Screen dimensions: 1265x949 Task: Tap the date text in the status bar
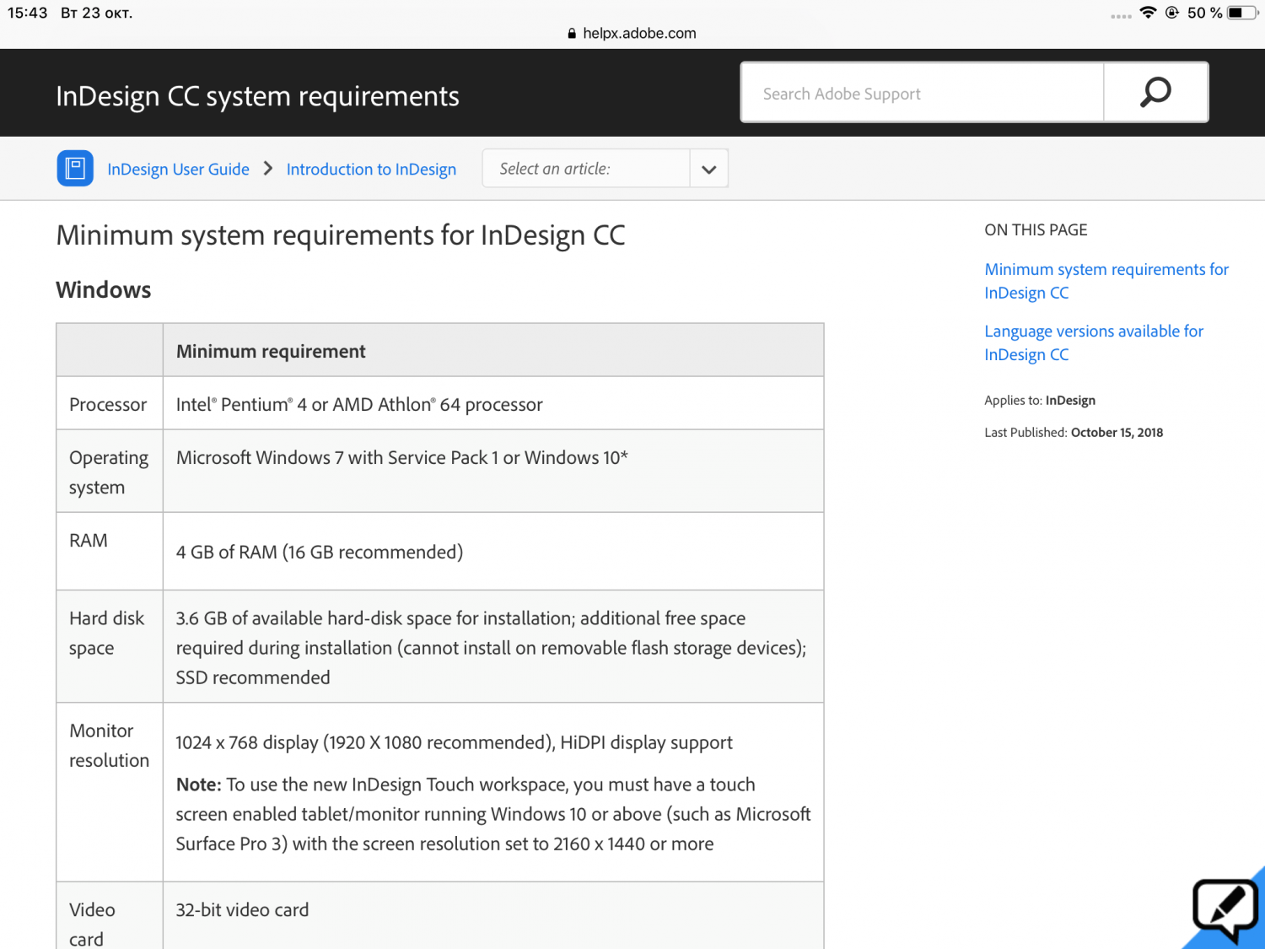(96, 13)
